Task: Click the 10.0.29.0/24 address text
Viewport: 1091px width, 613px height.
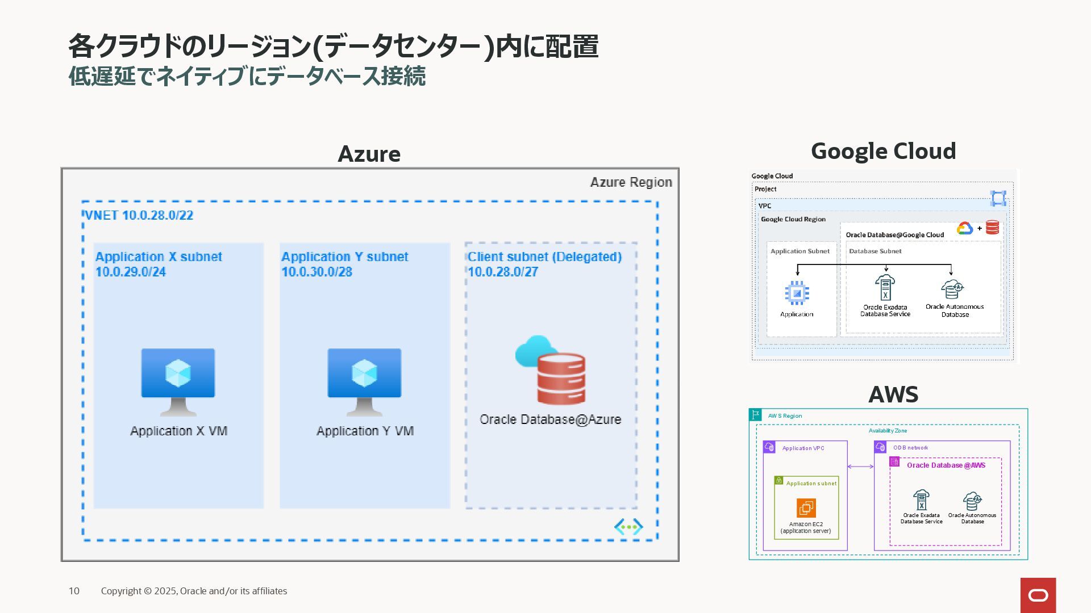Action: coord(131,272)
